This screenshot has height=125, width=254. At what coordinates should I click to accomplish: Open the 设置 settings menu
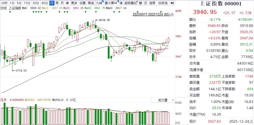pyautogui.click(x=82, y=3)
